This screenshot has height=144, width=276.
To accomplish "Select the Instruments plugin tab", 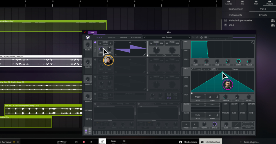I will pyautogui.click(x=235, y=15).
